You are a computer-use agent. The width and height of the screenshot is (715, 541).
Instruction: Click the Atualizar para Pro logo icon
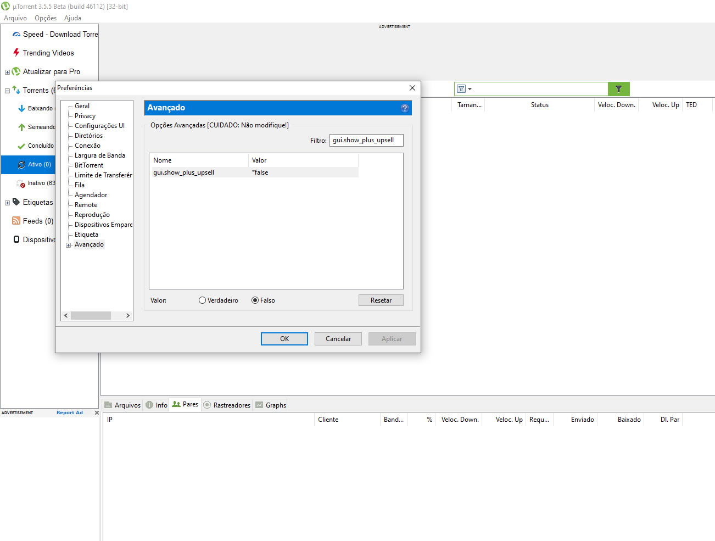[16, 71]
